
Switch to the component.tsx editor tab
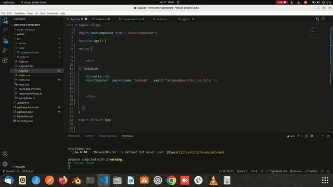(x=132, y=19)
